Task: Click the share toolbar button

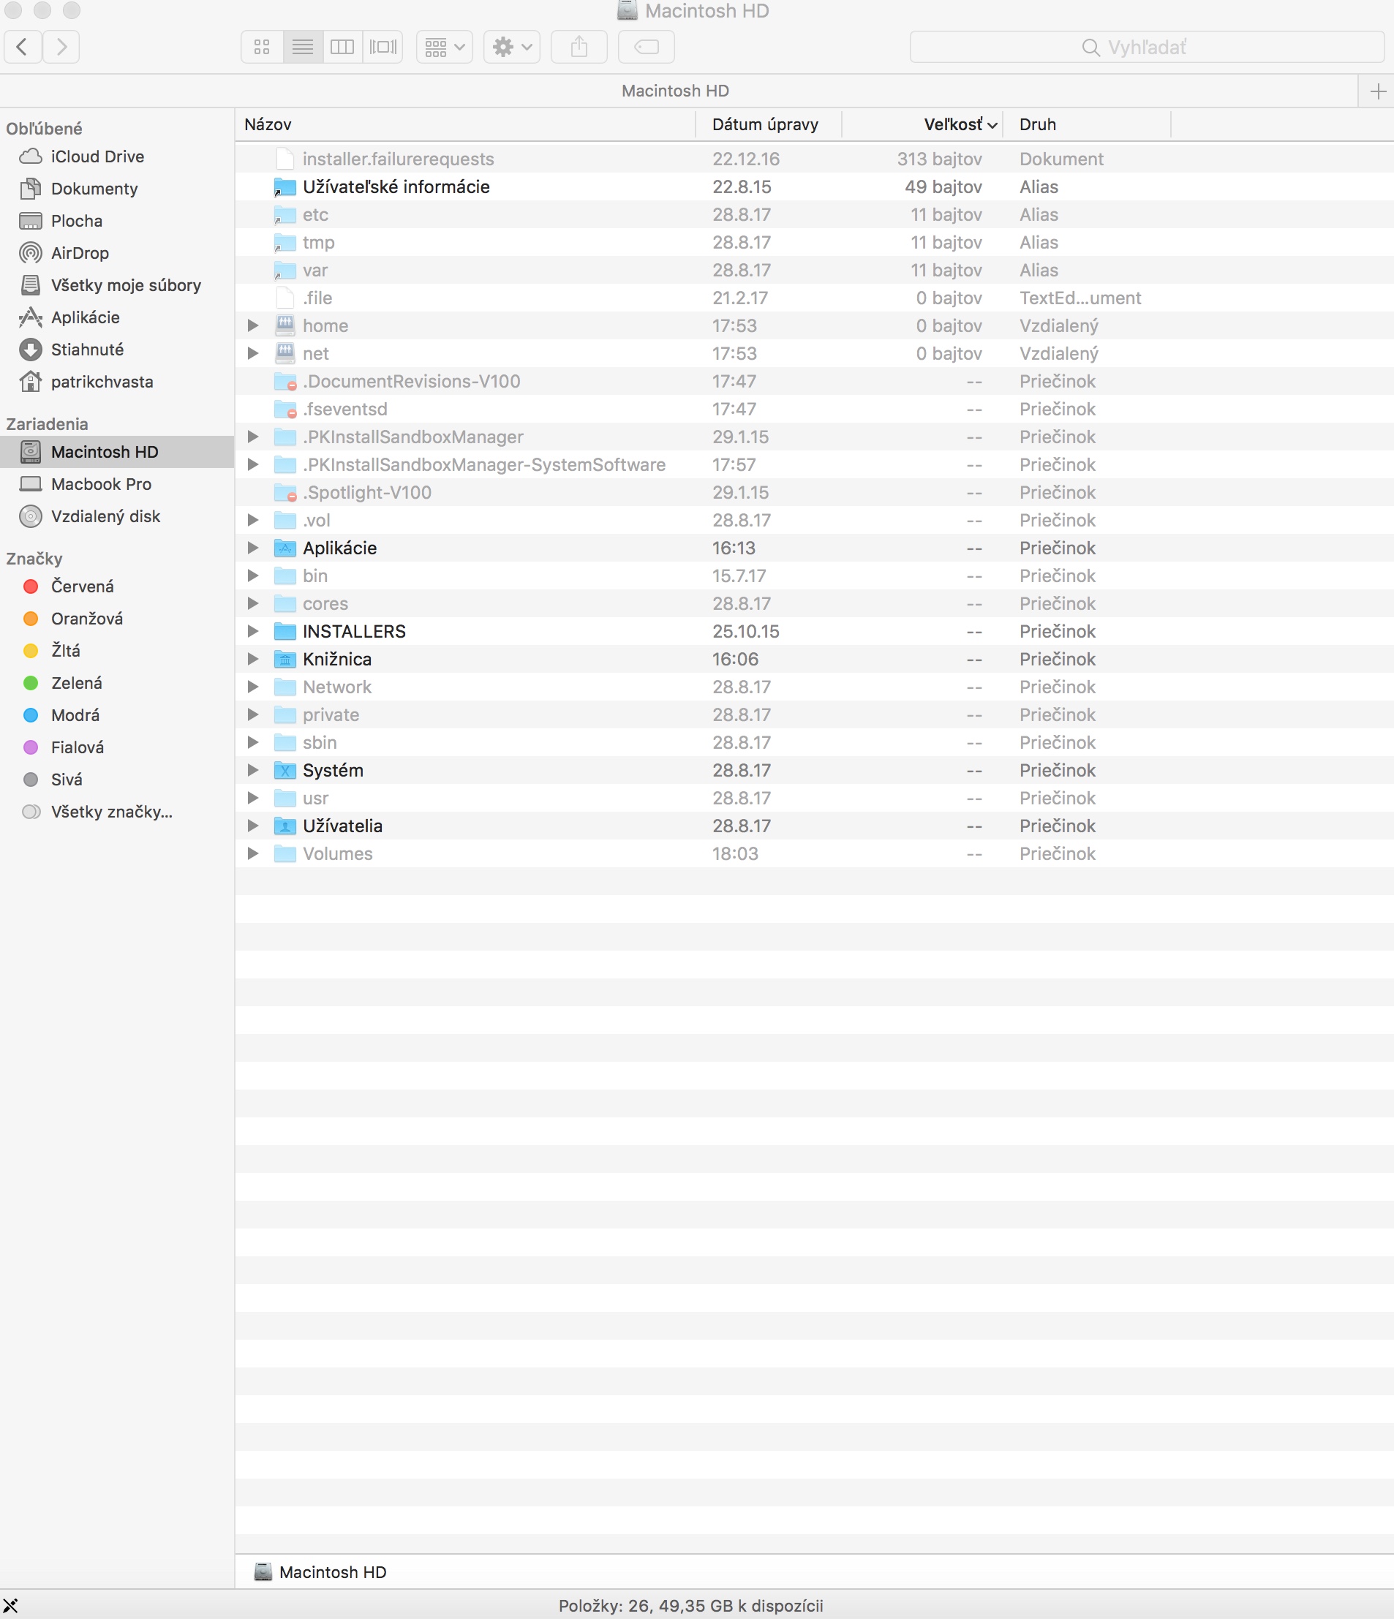Action: coord(579,47)
